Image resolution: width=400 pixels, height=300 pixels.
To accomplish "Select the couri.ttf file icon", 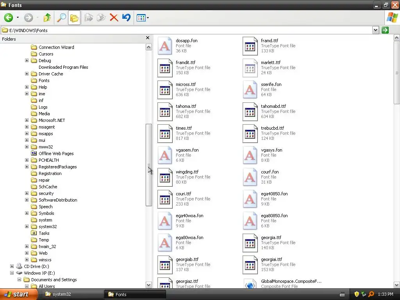I will coord(165,199).
